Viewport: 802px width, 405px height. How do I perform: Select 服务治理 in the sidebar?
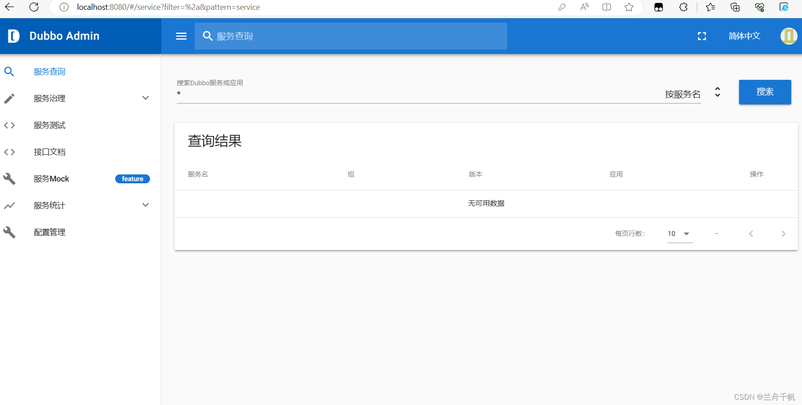pos(50,98)
